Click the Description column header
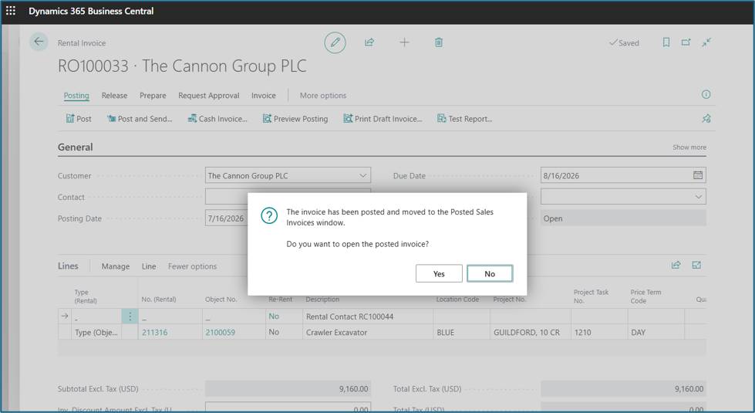Image resolution: width=755 pixels, height=413 pixels. pyautogui.click(x=322, y=300)
